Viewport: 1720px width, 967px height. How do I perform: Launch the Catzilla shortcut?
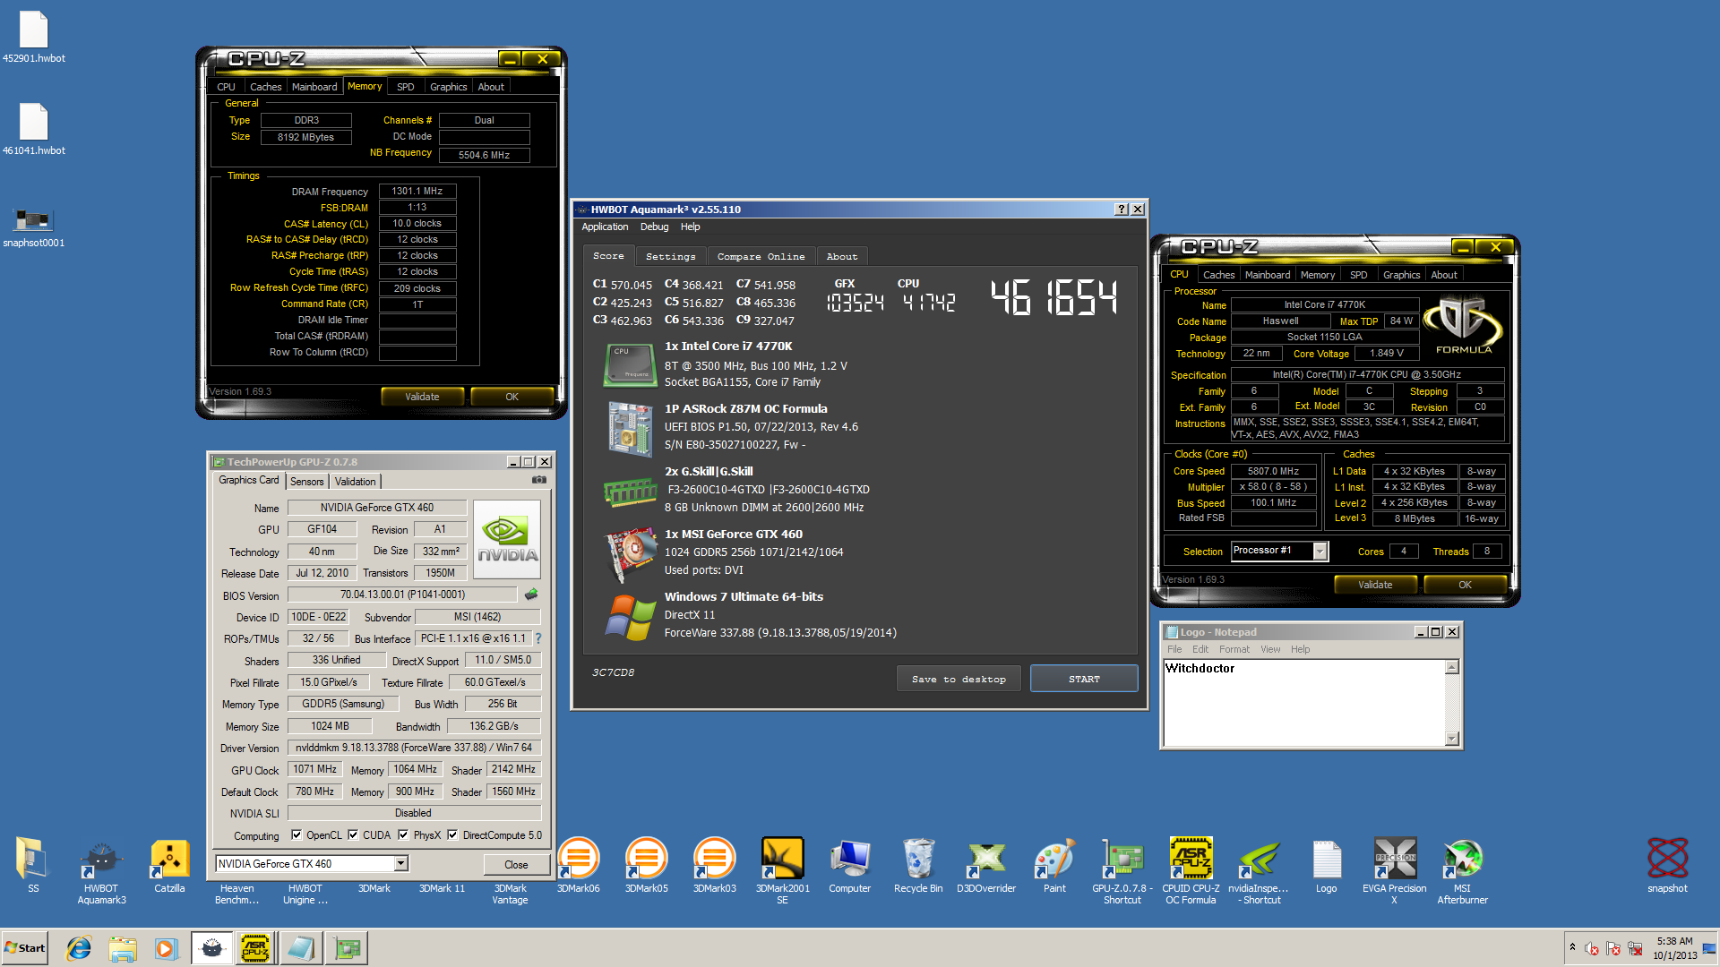click(x=169, y=865)
